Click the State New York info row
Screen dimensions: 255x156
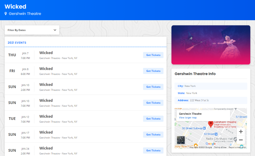pyautogui.click(x=211, y=93)
